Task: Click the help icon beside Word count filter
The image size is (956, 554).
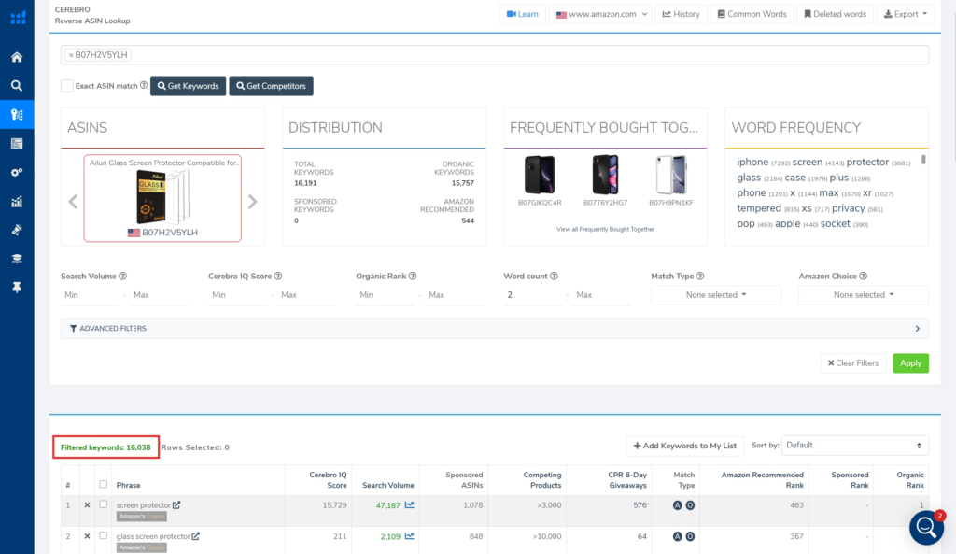Action: (x=555, y=276)
